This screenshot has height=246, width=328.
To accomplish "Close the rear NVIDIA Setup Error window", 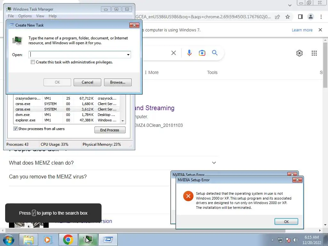I will pyautogui.click(x=292, y=174).
